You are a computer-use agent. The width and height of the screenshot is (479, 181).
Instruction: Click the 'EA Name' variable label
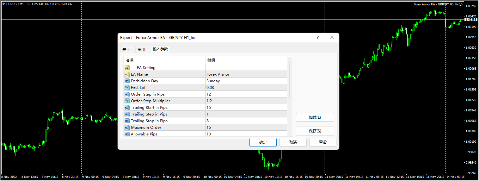tap(139, 74)
